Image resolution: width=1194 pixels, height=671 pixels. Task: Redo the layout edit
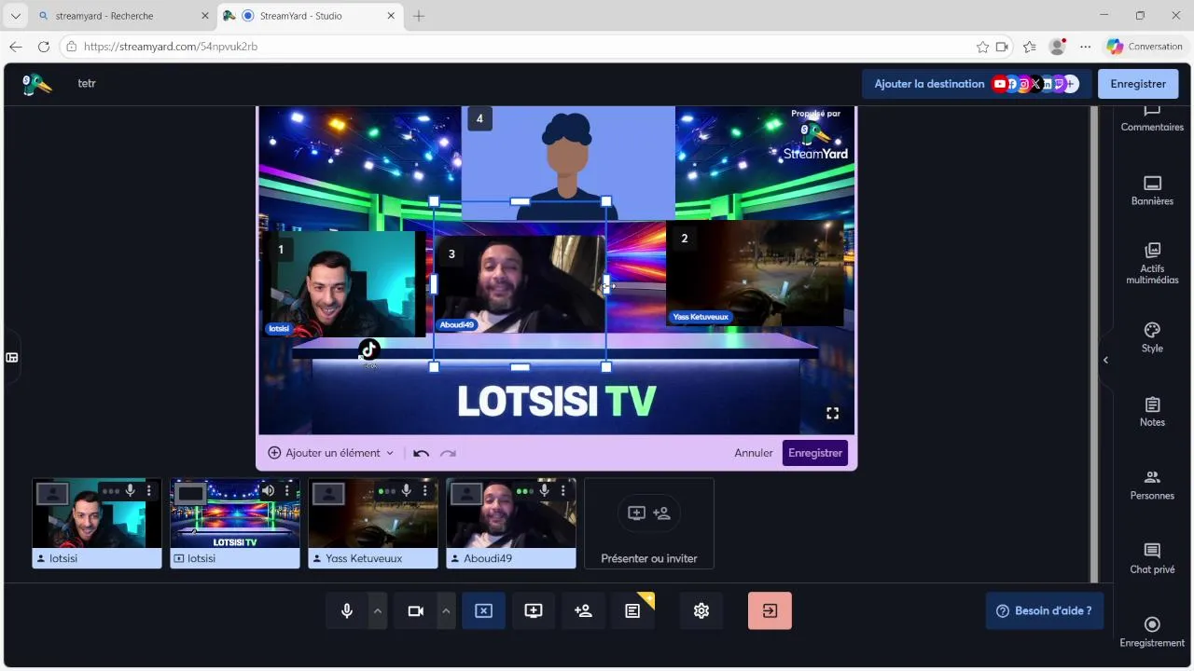[x=448, y=453]
